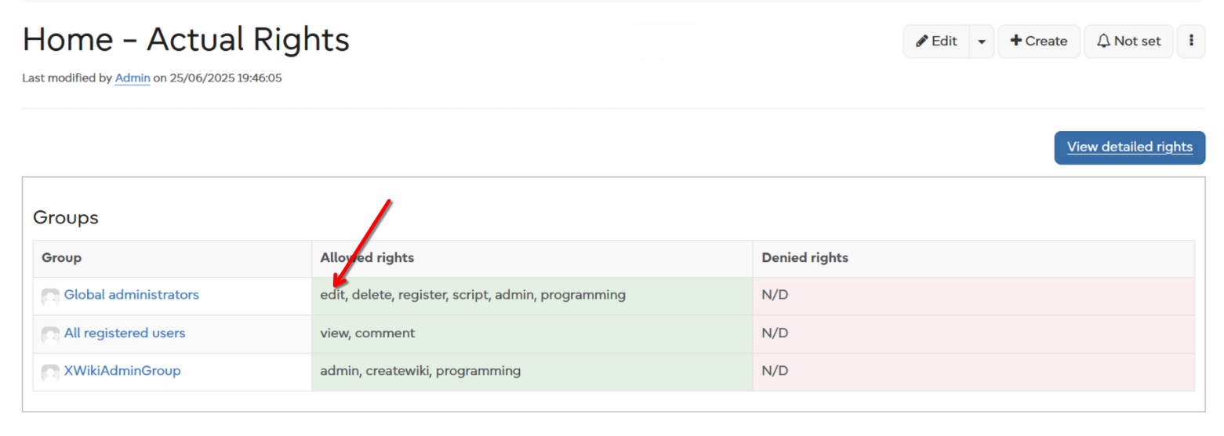The height and width of the screenshot is (436, 1224).
Task: Open the bell 'Not set' notifications control
Action: (1128, 42)
